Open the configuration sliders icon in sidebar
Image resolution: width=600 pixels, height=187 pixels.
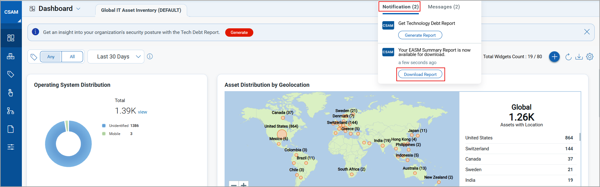(x=11, y=147)
